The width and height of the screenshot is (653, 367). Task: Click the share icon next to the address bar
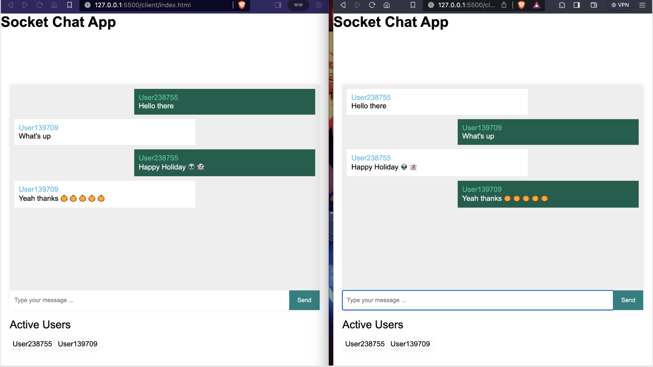point(504,5)
